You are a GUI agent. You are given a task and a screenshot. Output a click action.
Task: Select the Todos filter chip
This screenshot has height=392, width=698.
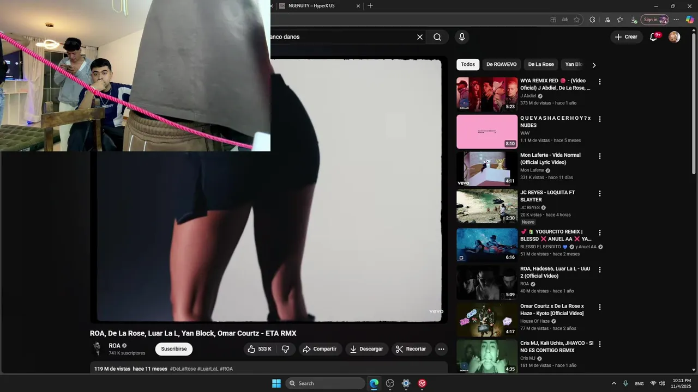pyautogui.click(x=468, y=64)
